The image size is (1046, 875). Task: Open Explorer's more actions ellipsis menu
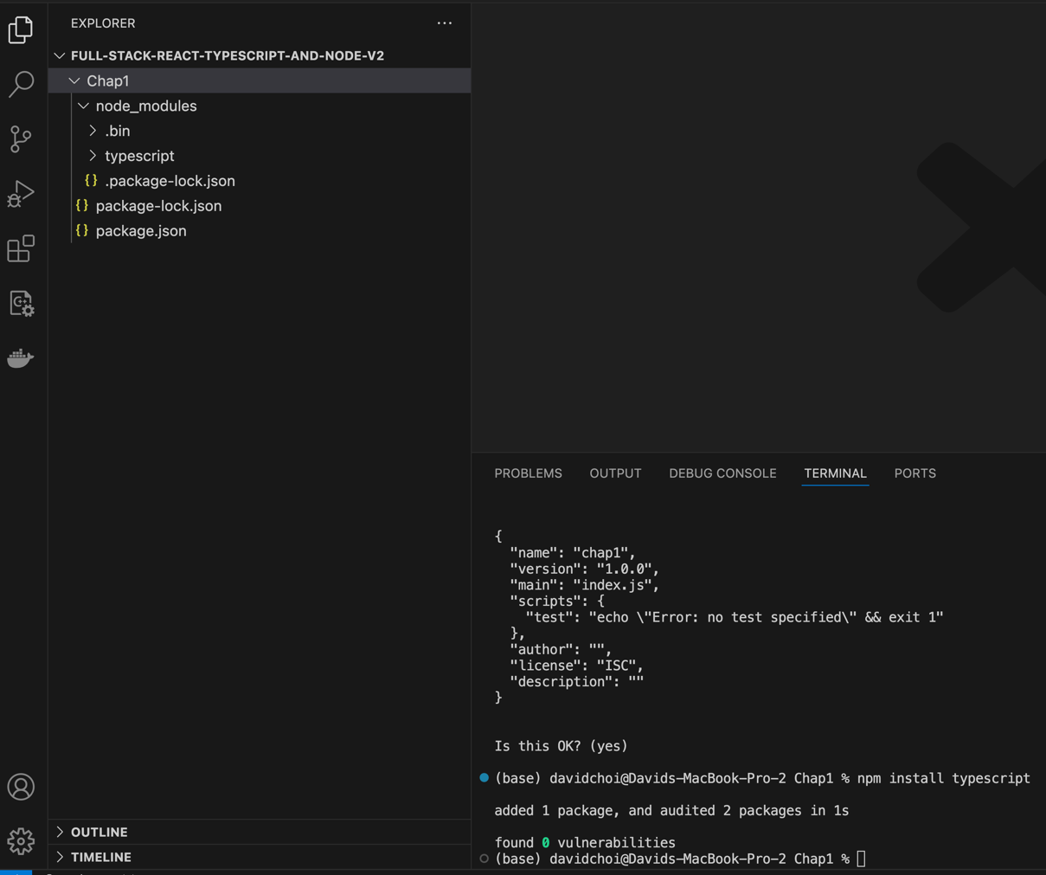(x=445, y=23)
